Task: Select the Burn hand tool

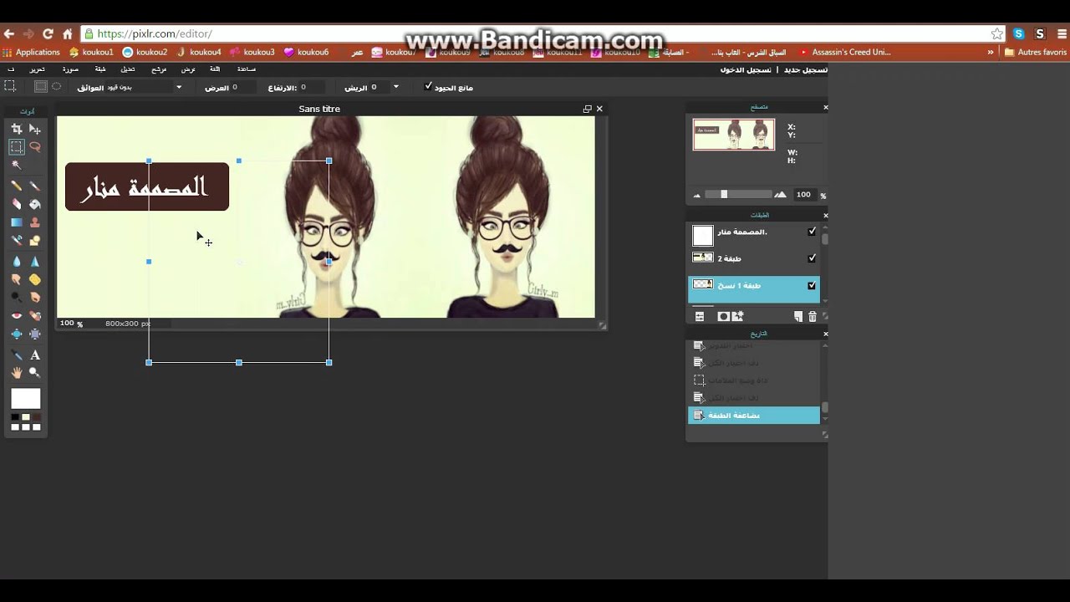Action: click(x=35, y=297)
